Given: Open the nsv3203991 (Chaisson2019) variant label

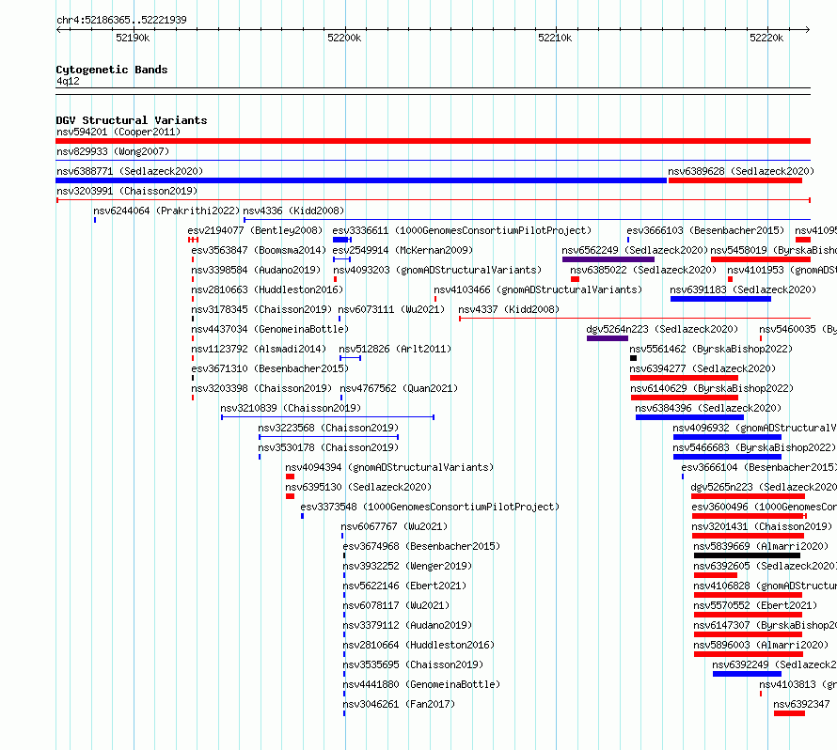Looking at the screenshot, I should (127, 191).
